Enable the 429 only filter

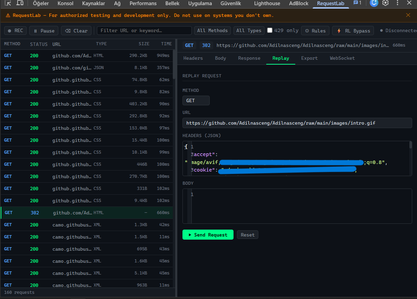(x=270, y=30)
